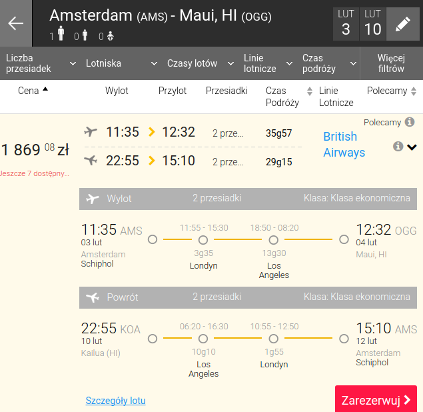The image size is (423, 412).
Task: Open Więcej filtrów
Action: pos(392,63)
